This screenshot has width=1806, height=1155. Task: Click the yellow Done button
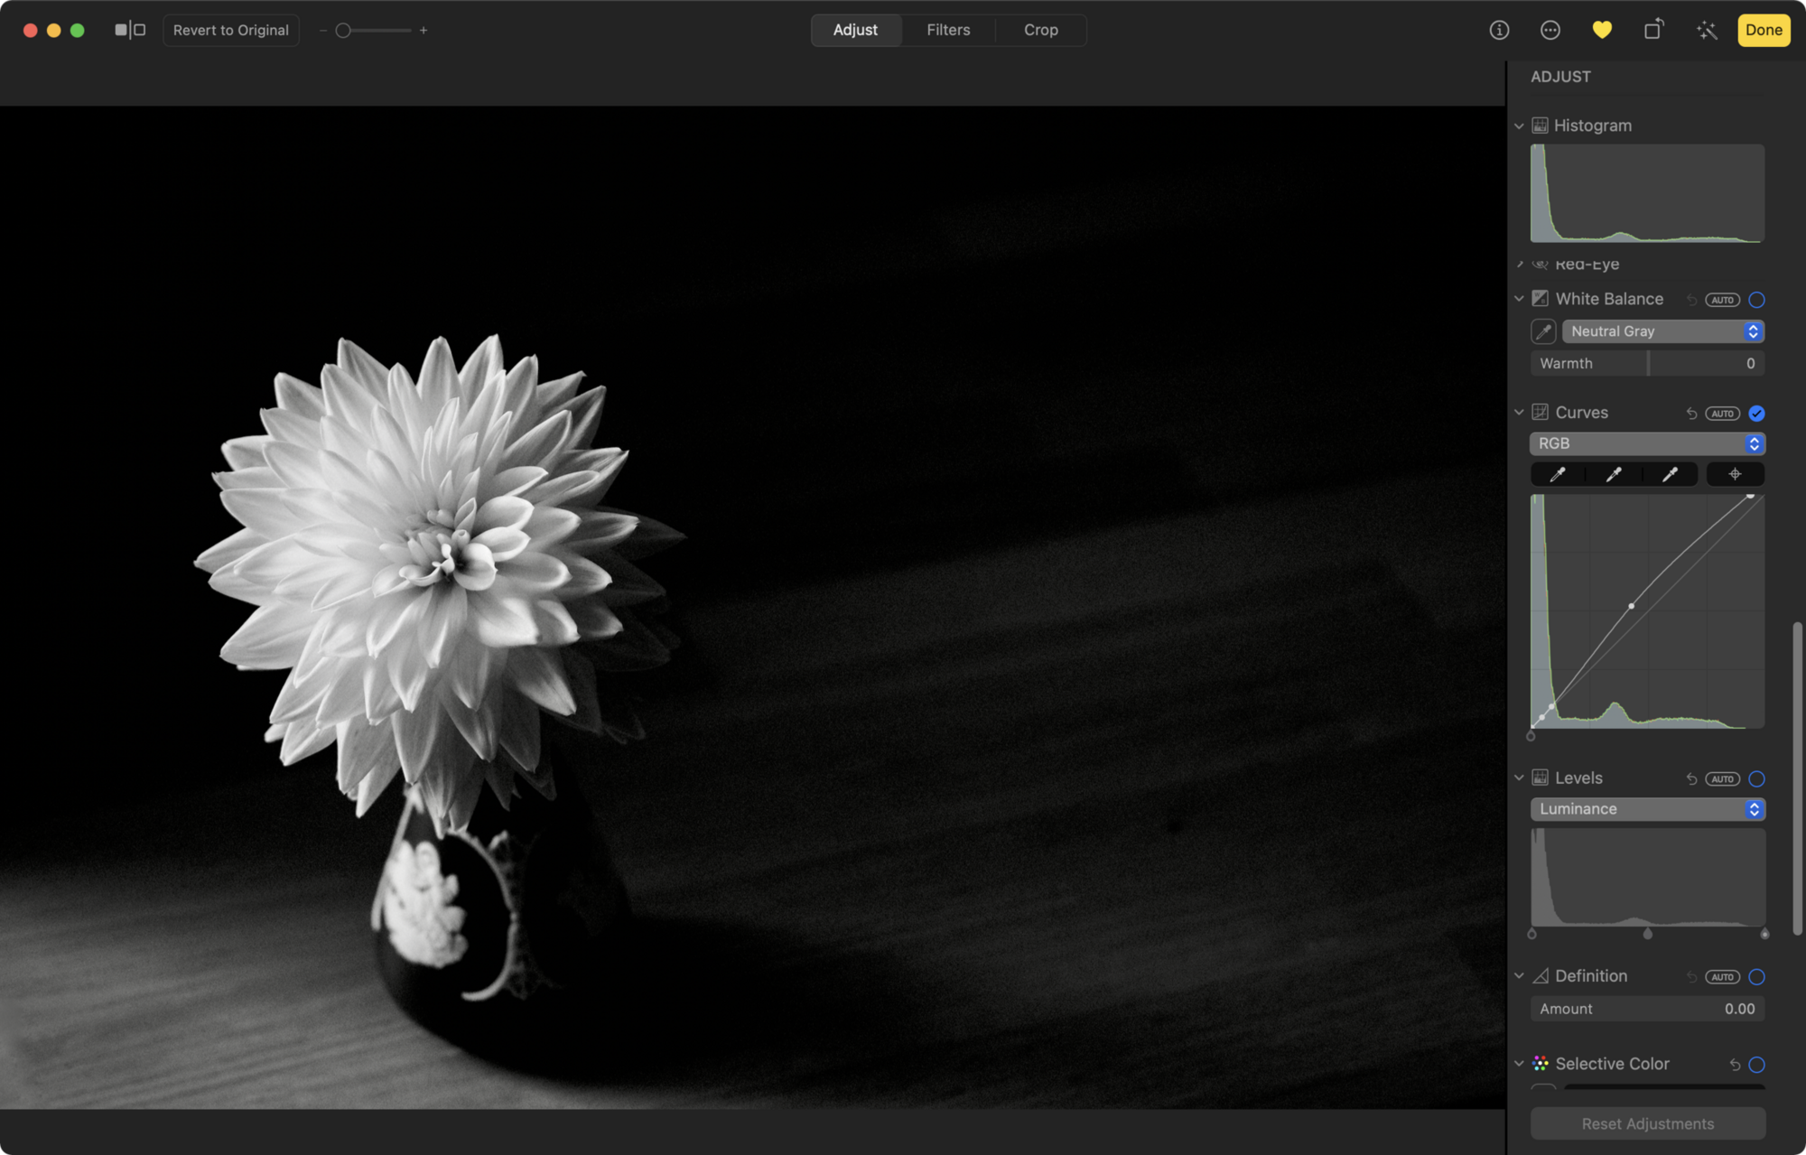coord(1764,30)
